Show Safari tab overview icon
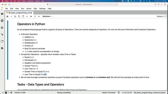168x94 pixels. pos(165,4)
